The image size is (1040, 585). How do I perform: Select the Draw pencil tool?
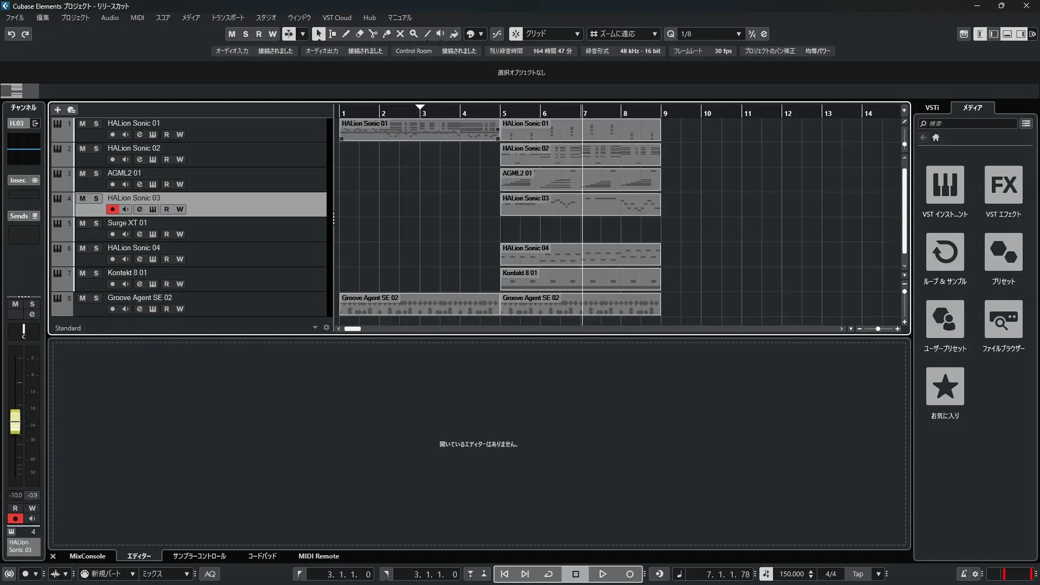346,34
